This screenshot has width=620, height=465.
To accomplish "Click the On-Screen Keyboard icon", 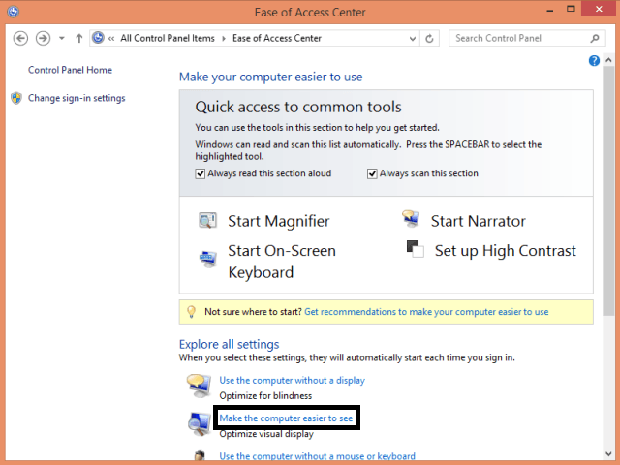I will point(208,259).
